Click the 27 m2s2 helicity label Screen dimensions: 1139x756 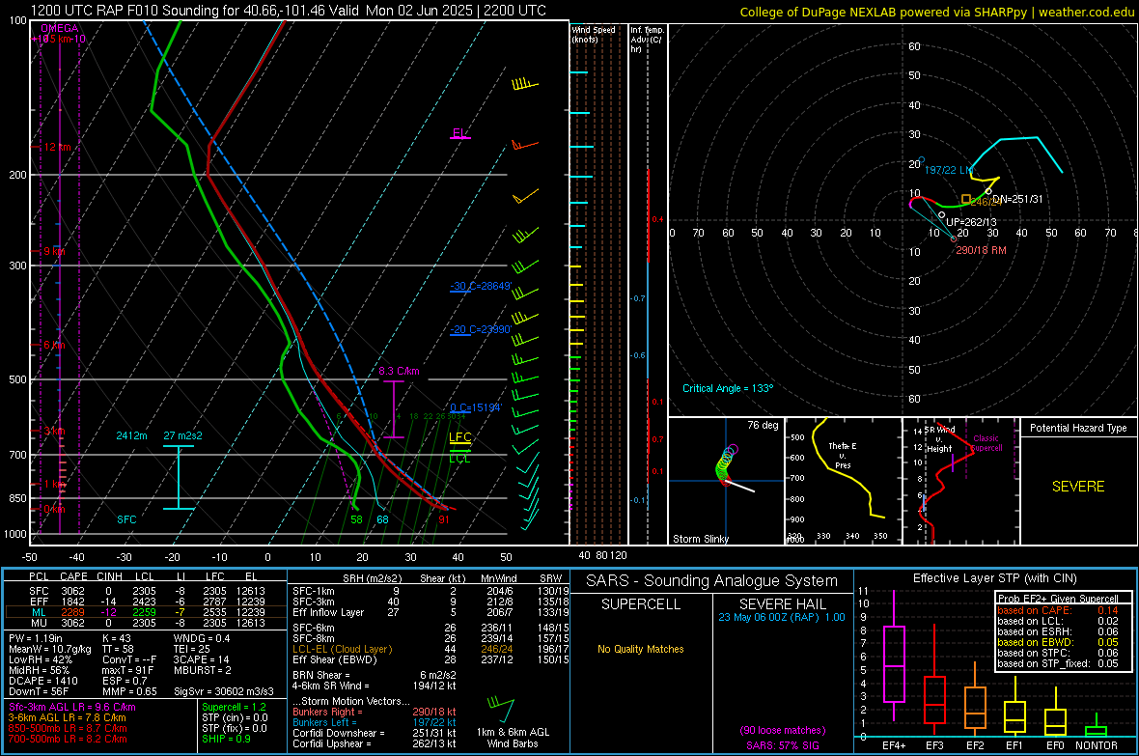click(x=183, y=435)
